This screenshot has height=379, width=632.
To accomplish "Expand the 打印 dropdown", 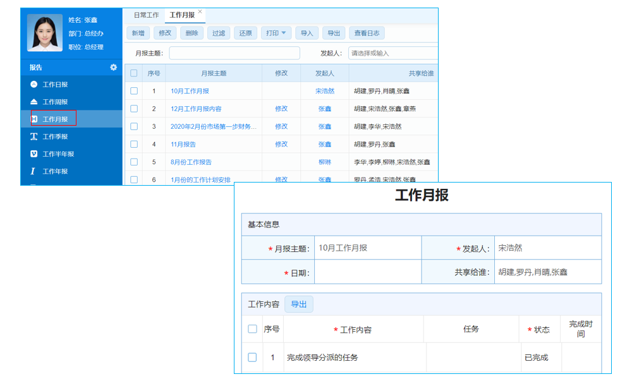I will [x=276, y=33].
